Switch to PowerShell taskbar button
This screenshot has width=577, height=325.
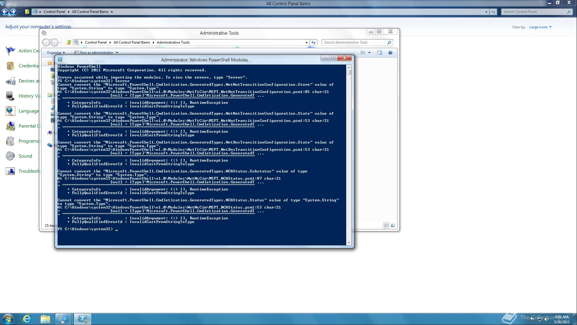point(82,319)
